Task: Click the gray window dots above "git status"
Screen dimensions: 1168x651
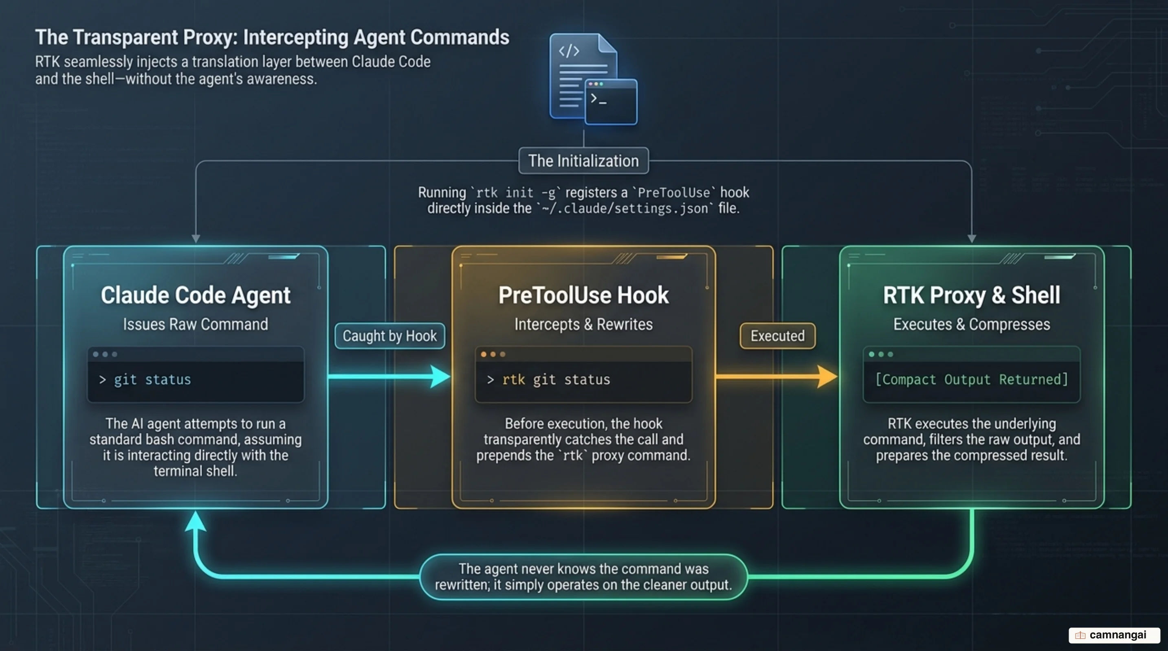Action: point(105,354)
